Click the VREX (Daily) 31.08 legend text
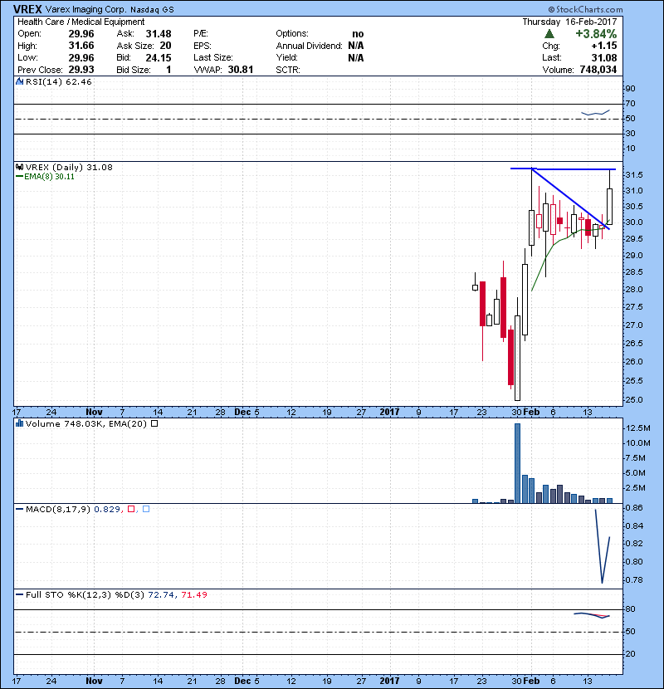Viewport: 664px width, 689px height. [x=69, y=167]
